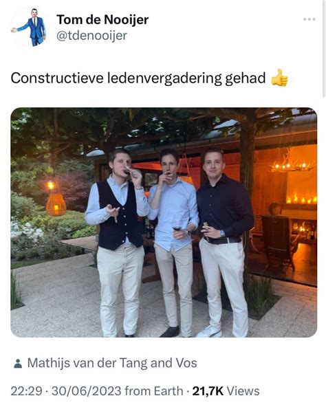Click the "from Earth" location text
Image resolution: width=326 pixels, height=407 pixels.
[x=154, y=391]
